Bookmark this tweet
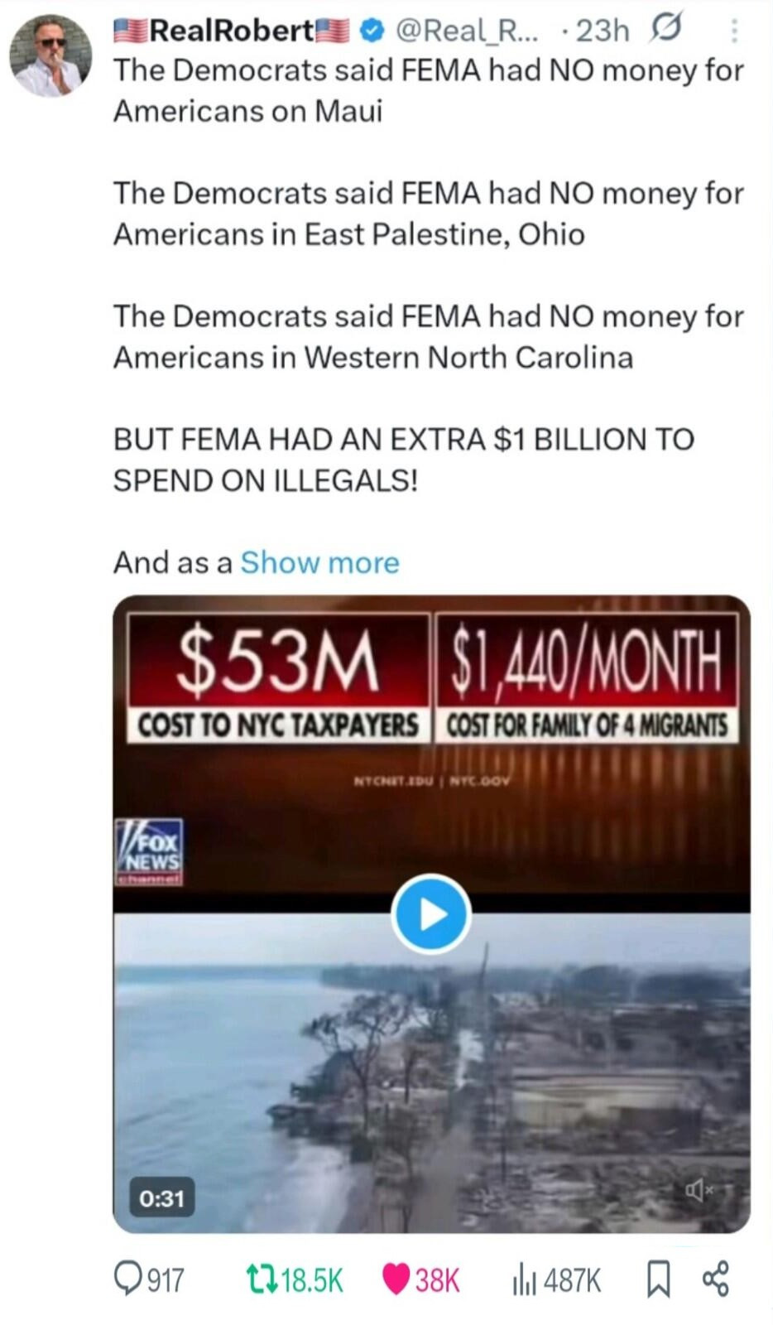This screenshot has height=1325, width=773. click(658, 1279)
